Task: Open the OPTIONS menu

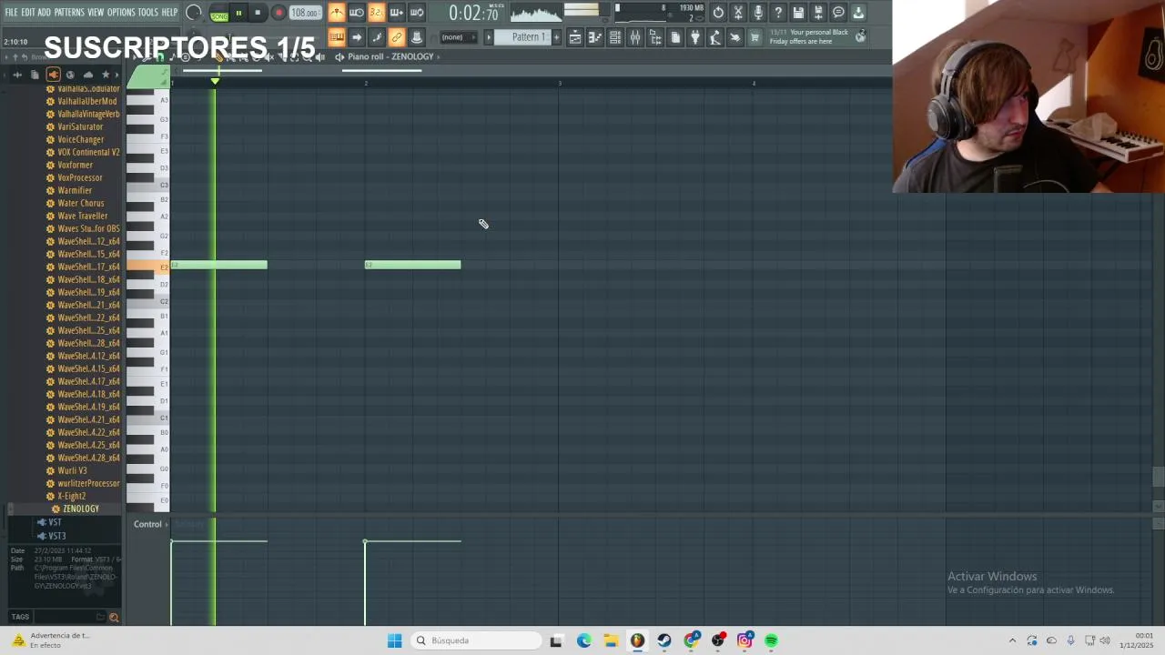Action: (121, 13)
